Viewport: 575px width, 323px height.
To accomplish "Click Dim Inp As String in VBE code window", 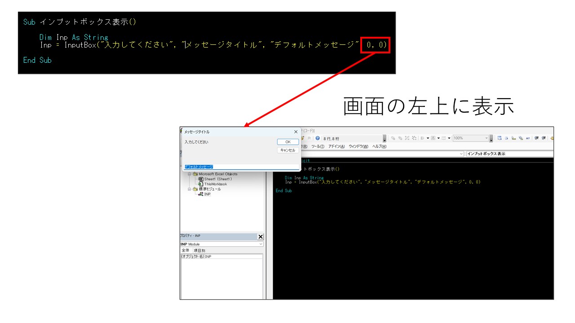I will click(x=304, y=178).
